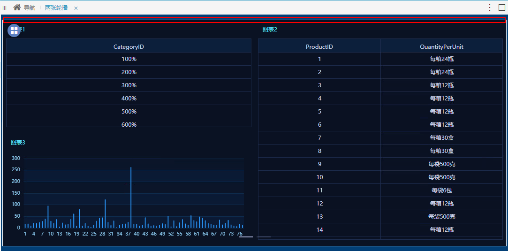Toggle fullscreen with the square icon

501,8
